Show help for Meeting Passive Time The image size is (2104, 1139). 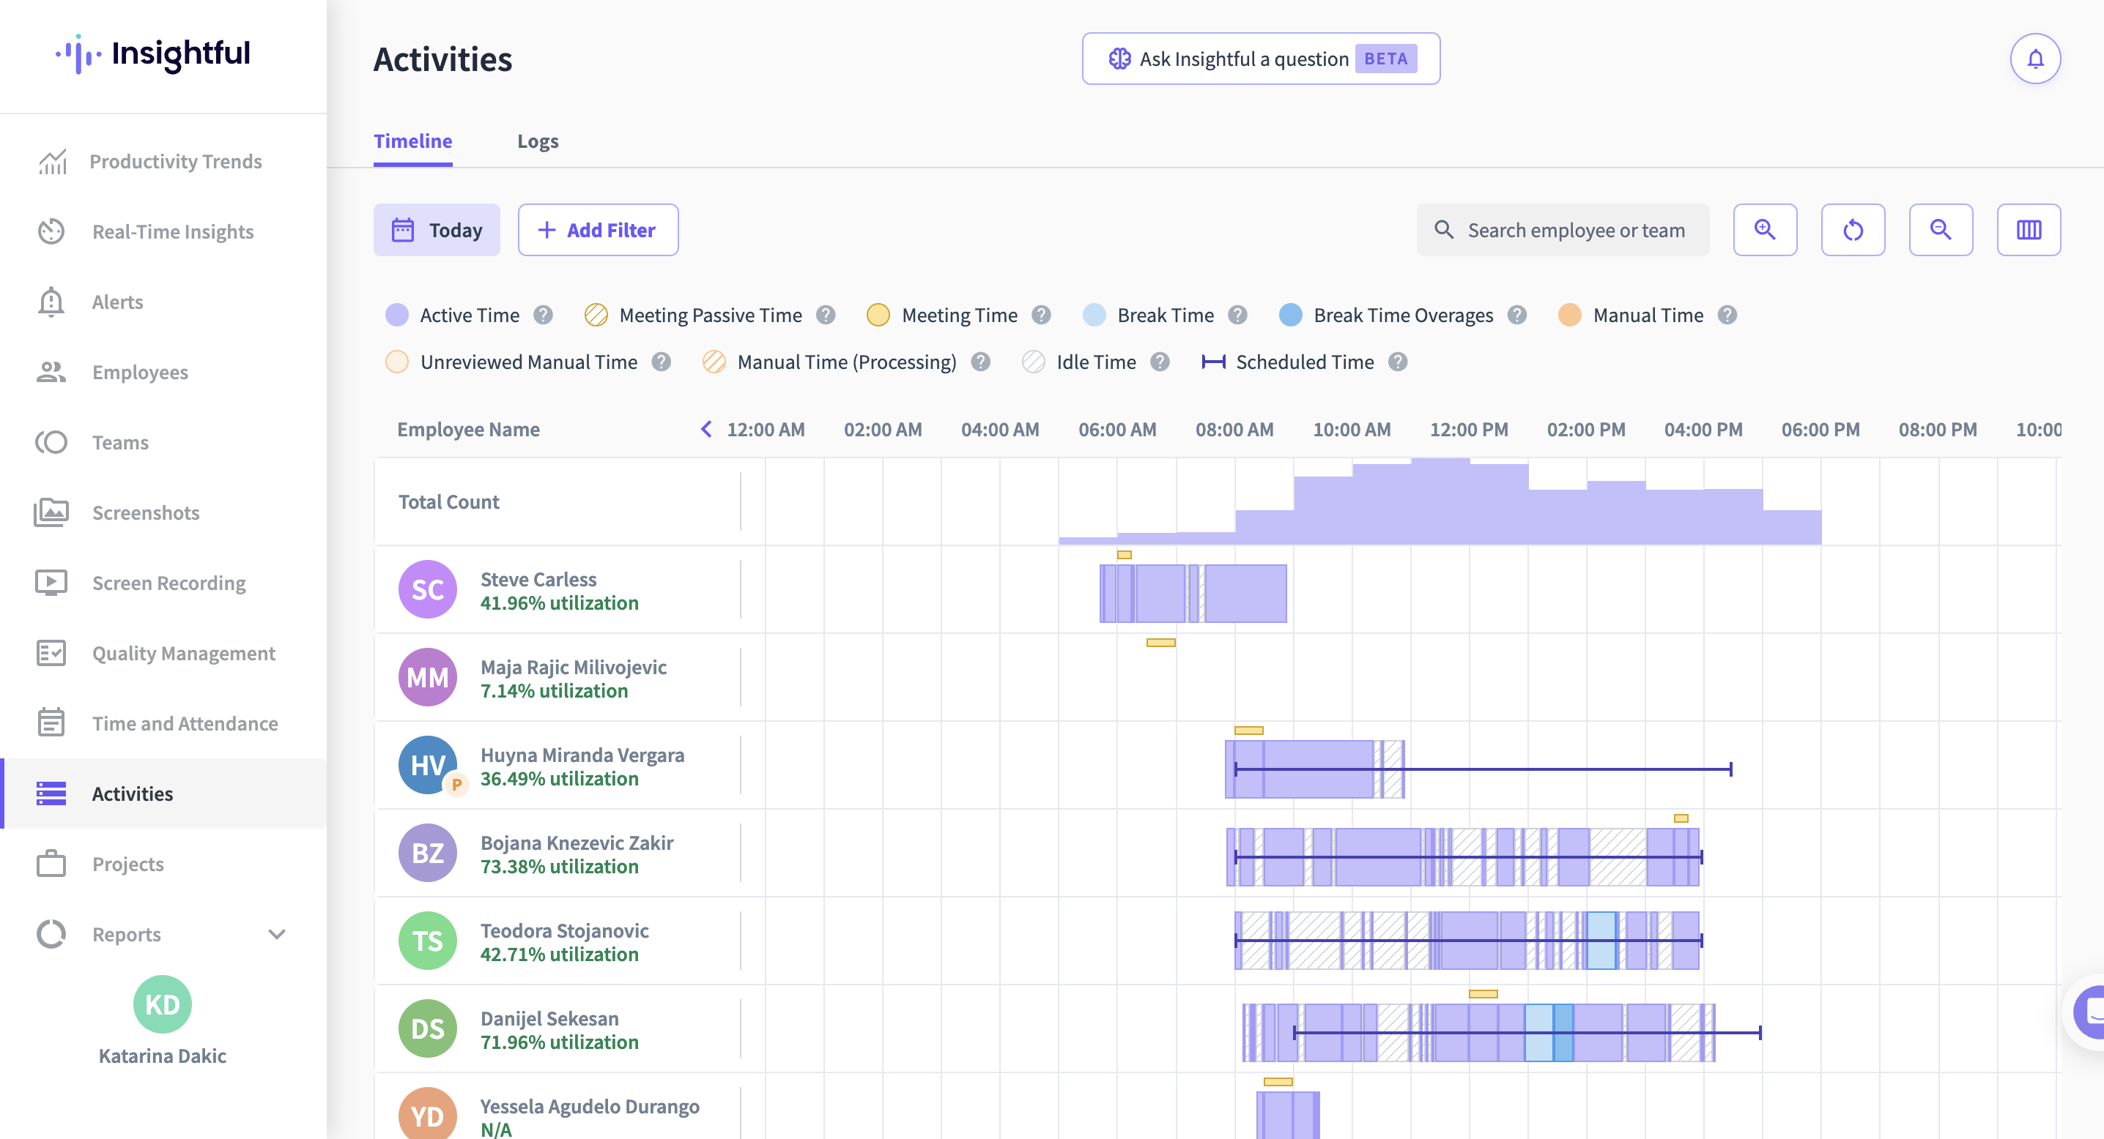(826, 315)
